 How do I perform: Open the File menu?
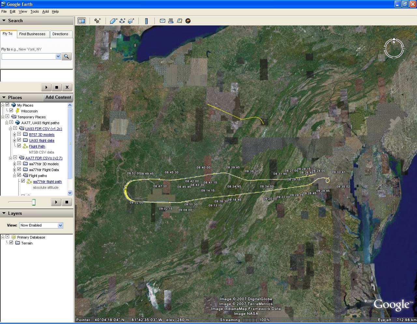tap(4, 11)
